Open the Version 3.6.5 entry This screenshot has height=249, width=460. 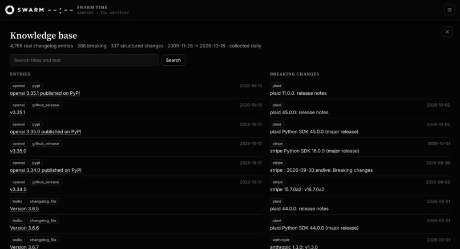[25, 209]
